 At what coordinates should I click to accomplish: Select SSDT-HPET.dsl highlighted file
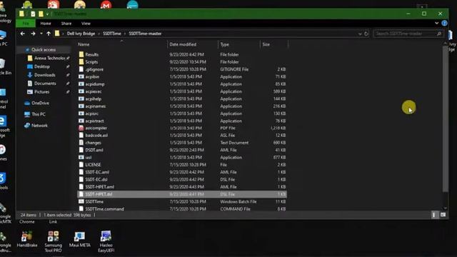coord(182,194)
